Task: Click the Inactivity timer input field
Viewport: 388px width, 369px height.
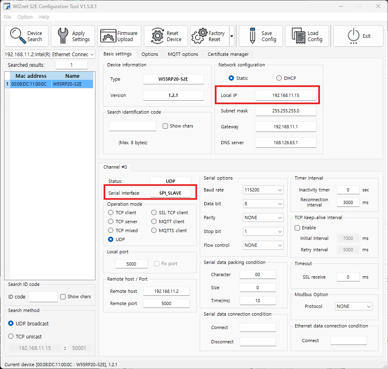Action: [348, 190]
